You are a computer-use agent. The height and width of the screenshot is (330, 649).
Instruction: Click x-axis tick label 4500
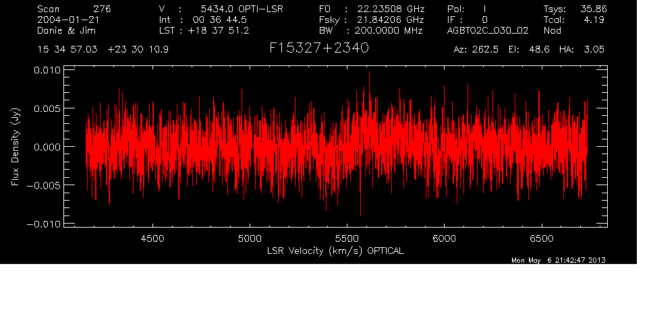pos(152,238)
